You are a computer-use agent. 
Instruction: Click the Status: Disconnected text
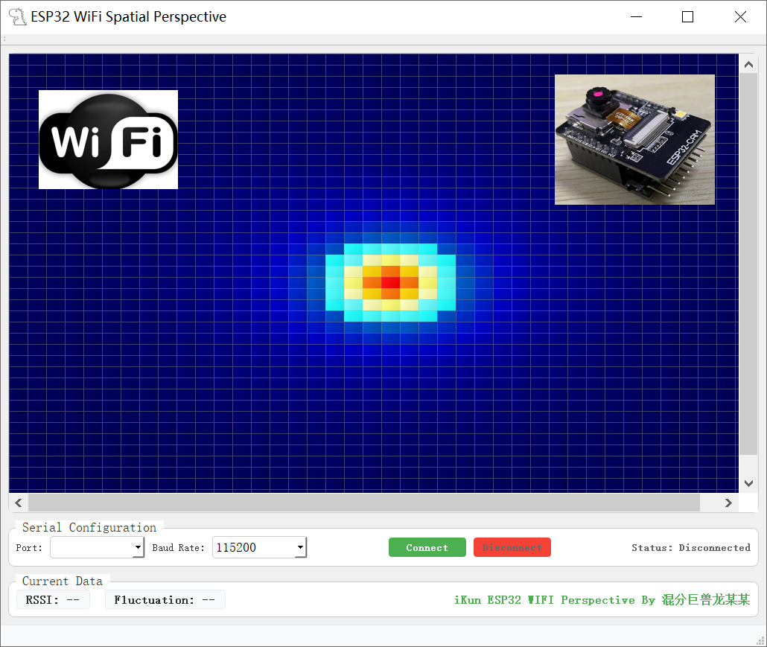691,548
